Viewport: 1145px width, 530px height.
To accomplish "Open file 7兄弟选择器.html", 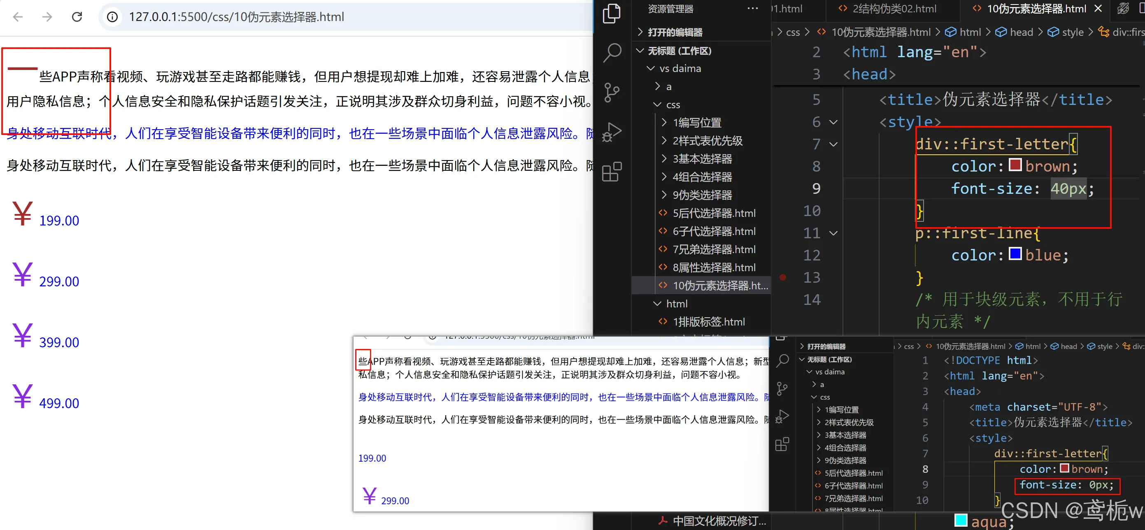I will point(714,249).
